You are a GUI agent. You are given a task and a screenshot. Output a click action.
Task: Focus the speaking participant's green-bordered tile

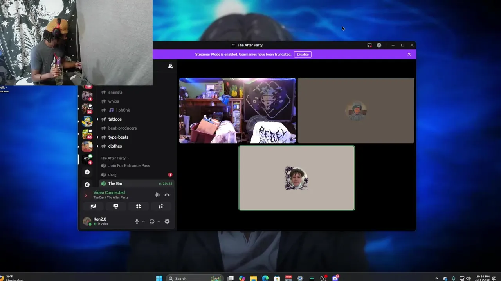coord(297,178)
